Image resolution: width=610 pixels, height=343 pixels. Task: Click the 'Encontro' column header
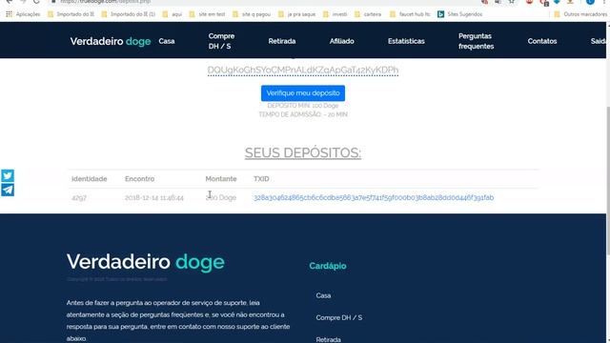[x=140, y=179]
